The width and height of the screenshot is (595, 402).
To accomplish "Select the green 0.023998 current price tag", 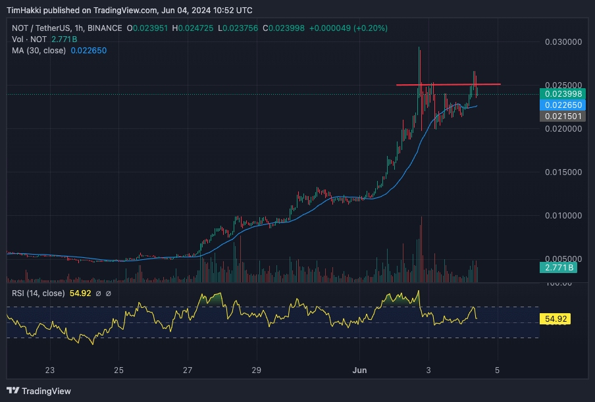I will click(x=563, y=94).
